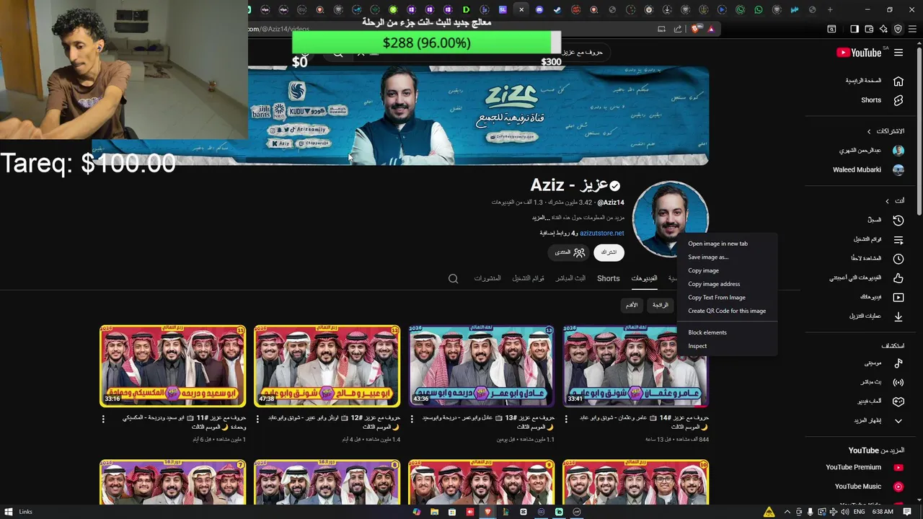Switch to the Posts channel tab
Screen dimensions: 923x519
tap(487, 278)
